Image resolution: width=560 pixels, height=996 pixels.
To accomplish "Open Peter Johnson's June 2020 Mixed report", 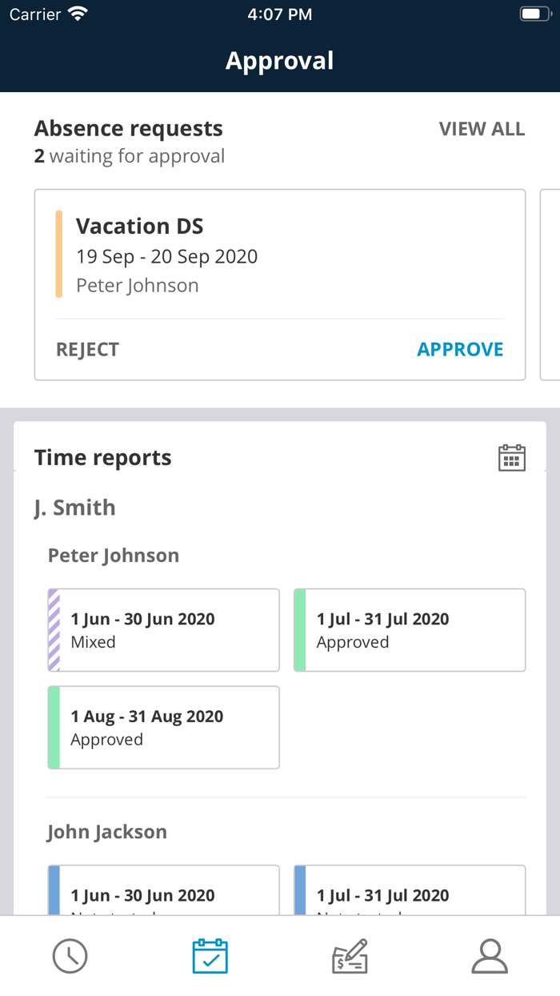I will tap(164, 630).
